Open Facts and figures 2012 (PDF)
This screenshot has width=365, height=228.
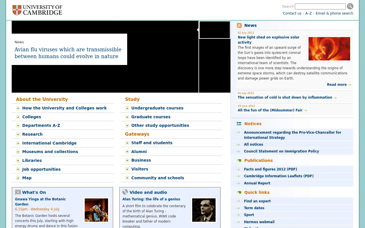click(271, 169)
